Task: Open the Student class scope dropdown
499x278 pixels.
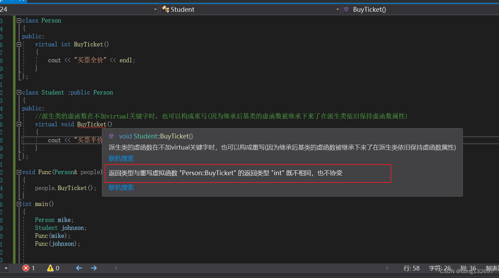Action: click(338, 9)
